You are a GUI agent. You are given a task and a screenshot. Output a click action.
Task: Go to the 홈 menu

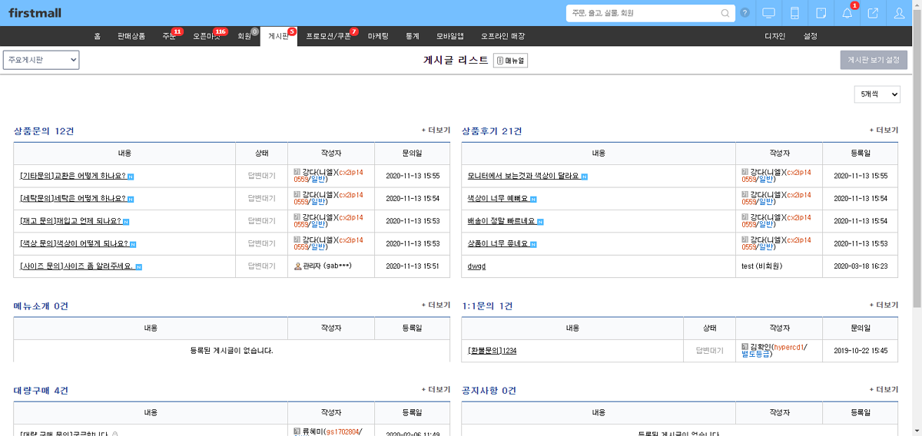click(98, 36)
